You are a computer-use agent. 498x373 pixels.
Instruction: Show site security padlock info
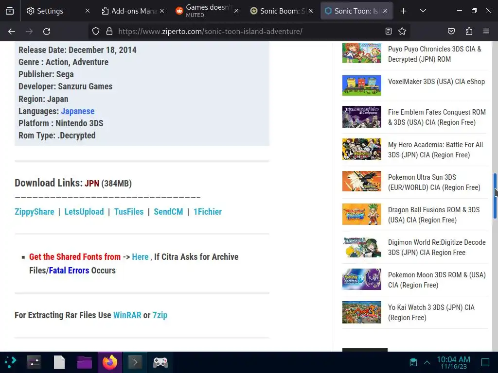tap(109, 32)
